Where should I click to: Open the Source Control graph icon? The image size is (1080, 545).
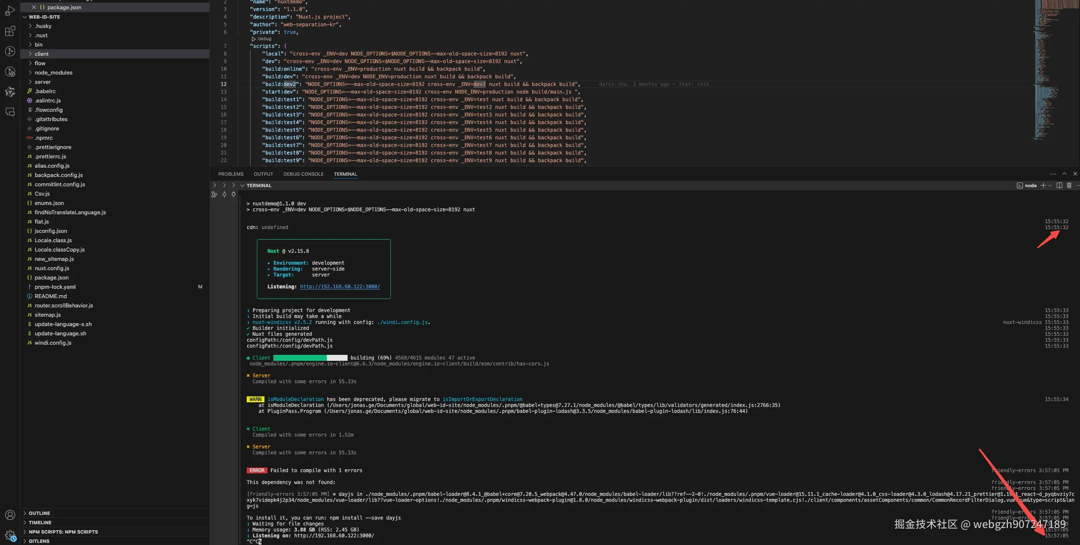pos(10,51)
